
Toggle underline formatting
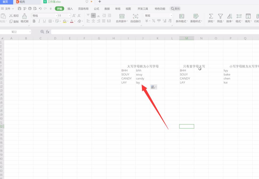pyautogui.click(x=44, y=21)
